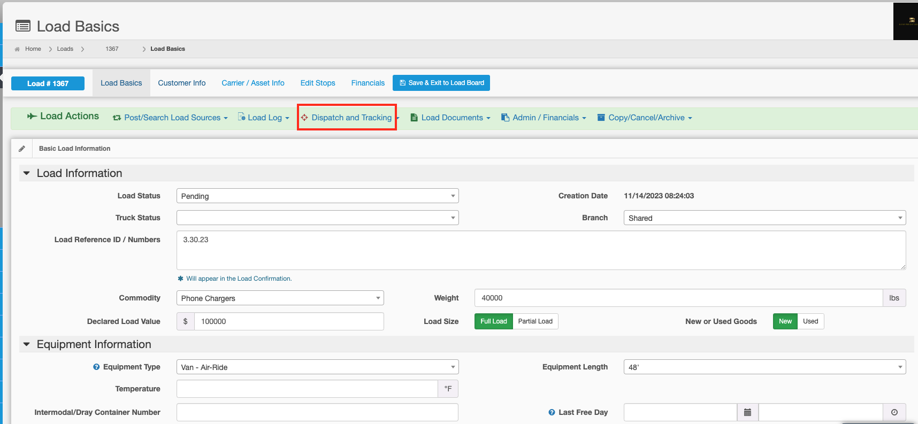
Task: Open the Load Status dropdown
Action: (317, 196)
